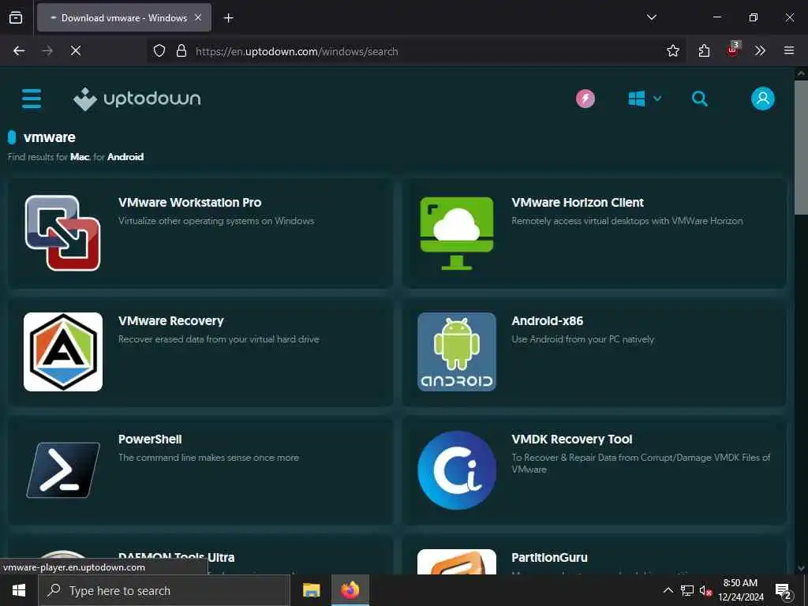Click 'Virtualize other operating systems on Windows' text
Viewport: 808px width, 606px height.
(216, 221)
